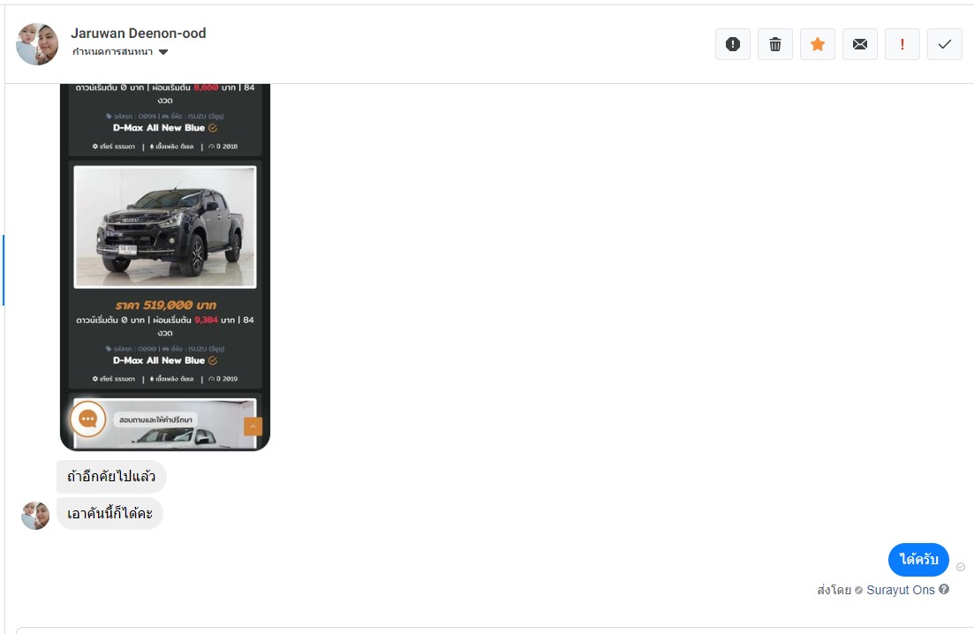Click the orange chat bubble icon in screenshot
Viewport: 974px width, 634px height.
click(88, 419)
